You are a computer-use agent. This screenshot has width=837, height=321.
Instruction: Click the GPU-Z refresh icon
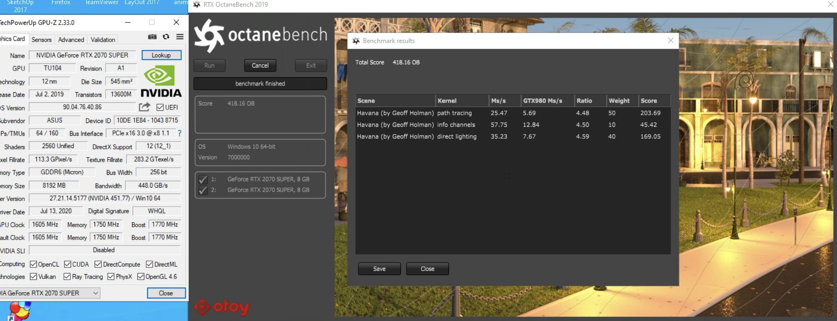[166, 37]
